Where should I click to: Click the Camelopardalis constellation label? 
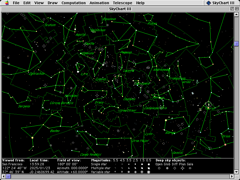[x=155, y=108]
